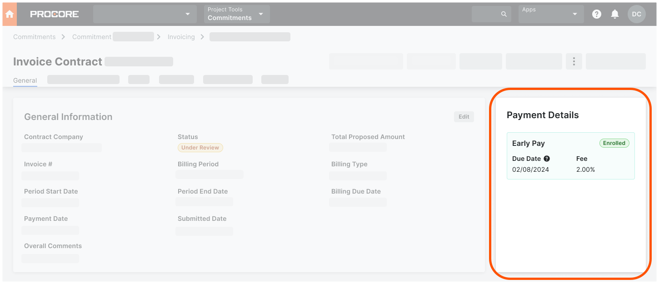This screenshot has height=284, width=659.
Task: Open the search field in the top bar
Action: coord(491,14)
